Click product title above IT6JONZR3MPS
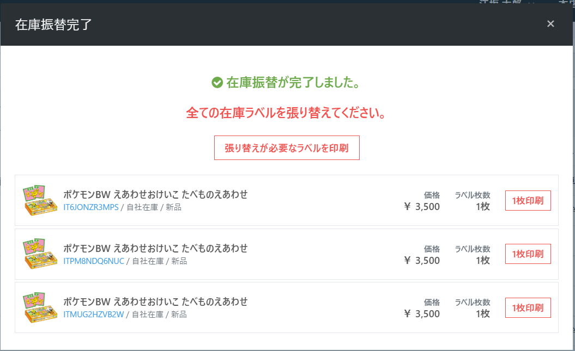Screen dimensions: 575x351 [x=155, y=194]
